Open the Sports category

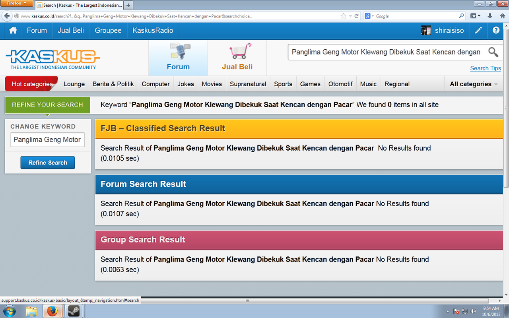click(x=283, y=84)
